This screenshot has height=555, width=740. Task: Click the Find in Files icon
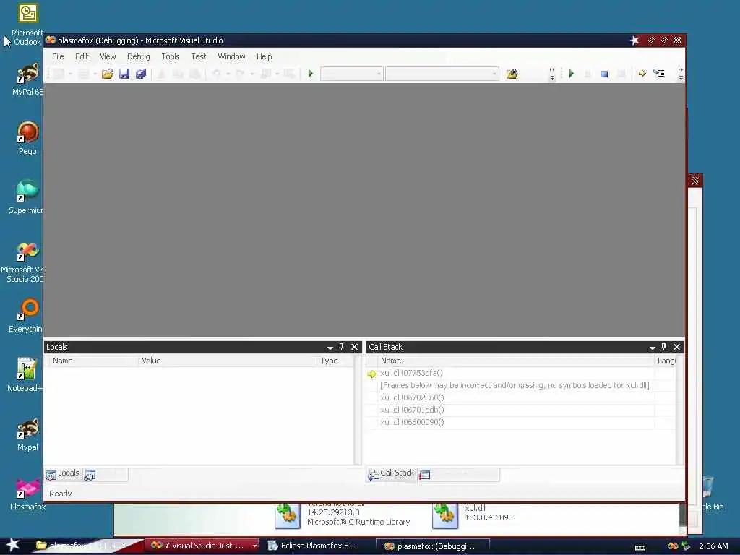pyautogui.click(x=512, y=74)
